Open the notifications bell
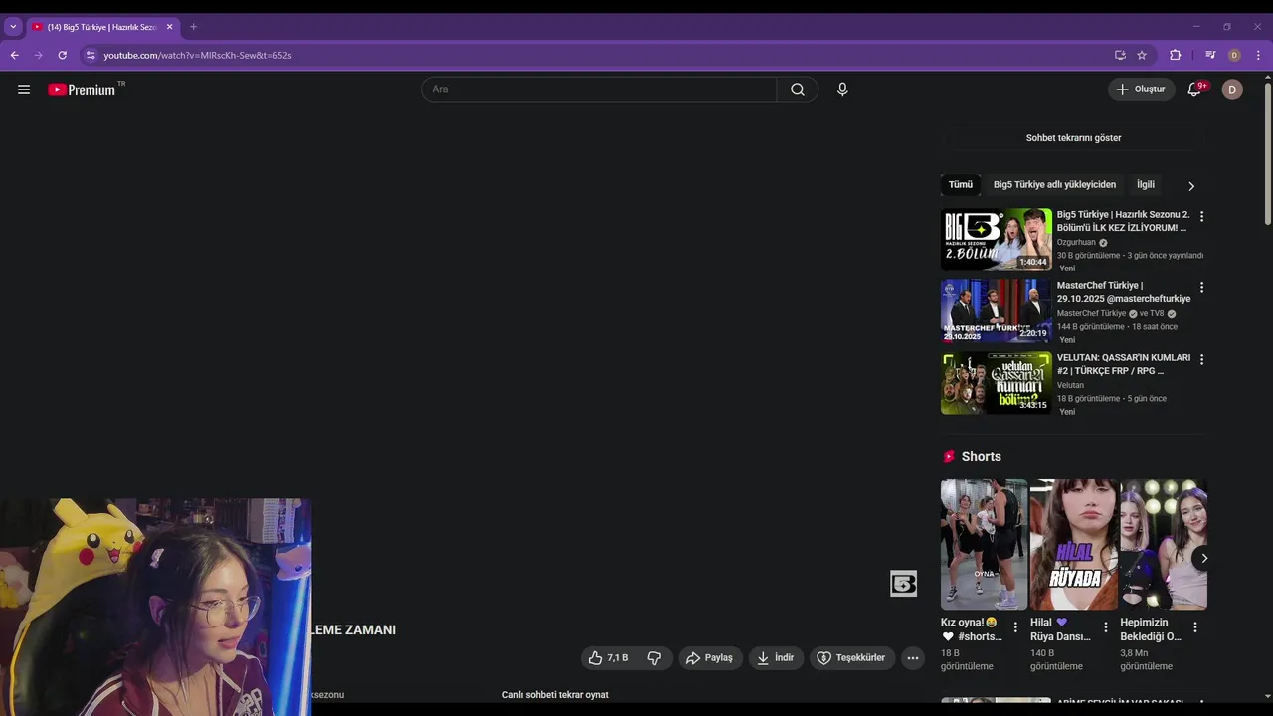This screenshot has width=1273, height=716. tap(1195, 89)
